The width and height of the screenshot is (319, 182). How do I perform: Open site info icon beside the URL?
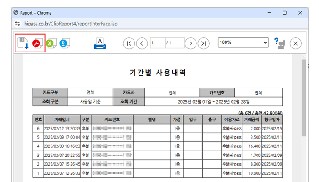17,24
